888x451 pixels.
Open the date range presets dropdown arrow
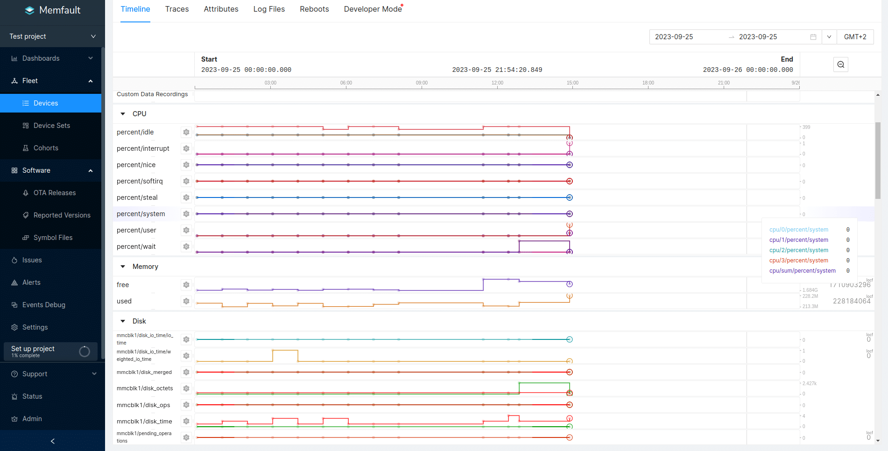[829, 37]
